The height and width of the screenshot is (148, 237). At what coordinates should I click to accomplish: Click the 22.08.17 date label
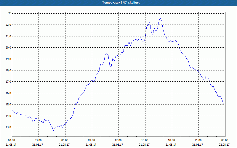(x=224, y=144)
